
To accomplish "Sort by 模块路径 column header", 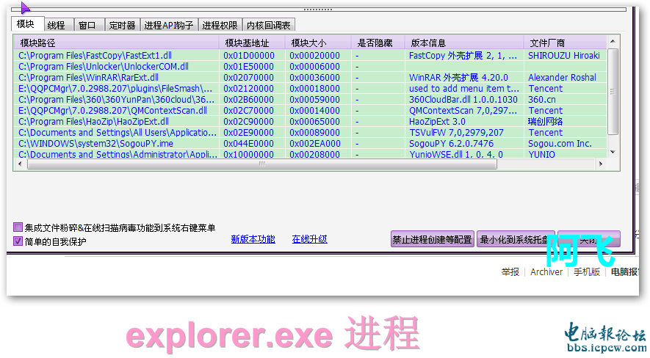I will (117, 43).
